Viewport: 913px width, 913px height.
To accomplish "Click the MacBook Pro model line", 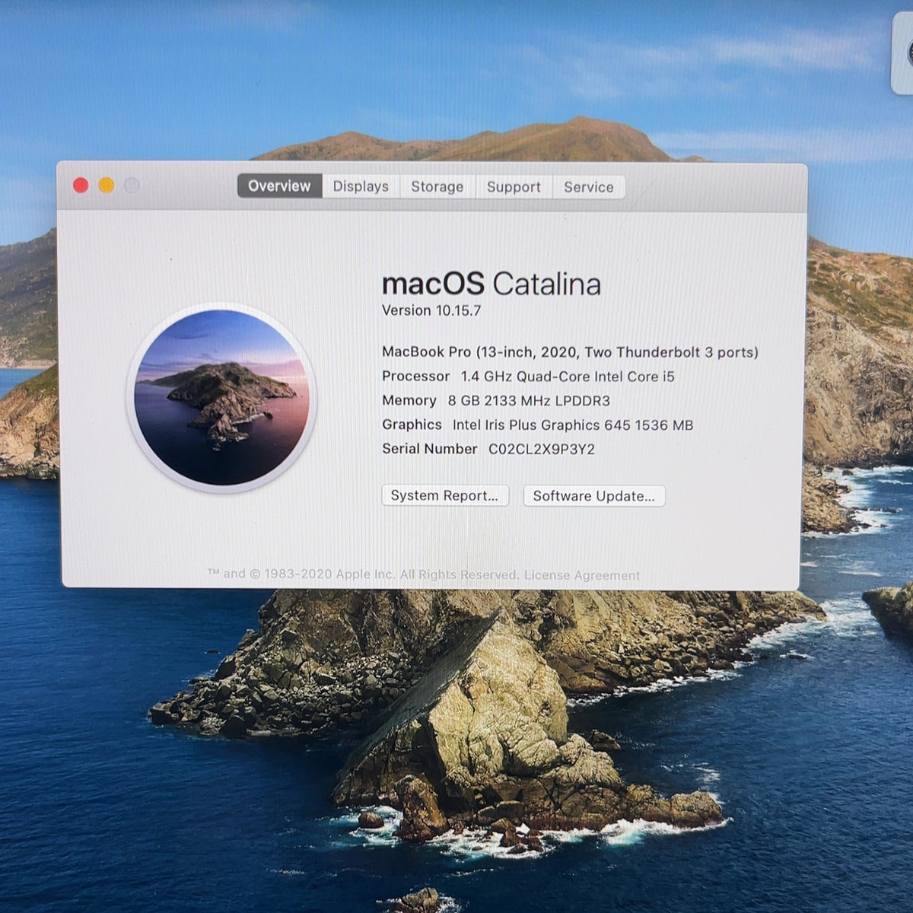I will tap(570, 352).
